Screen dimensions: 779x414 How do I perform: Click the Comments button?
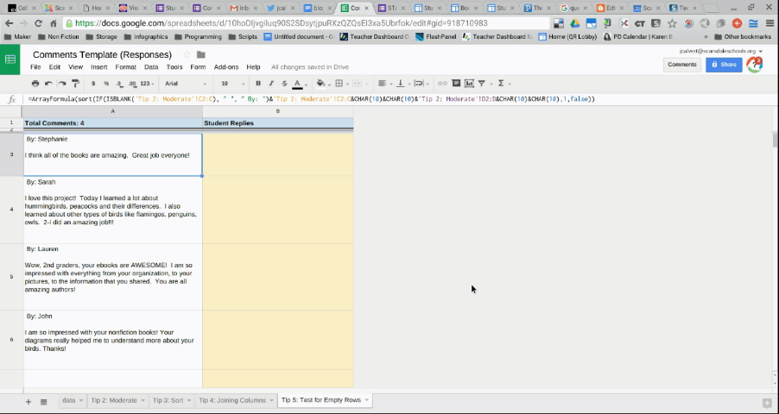pos(681,65)
